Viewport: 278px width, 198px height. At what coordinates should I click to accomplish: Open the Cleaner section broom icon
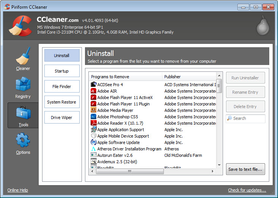tap(23, 56)
